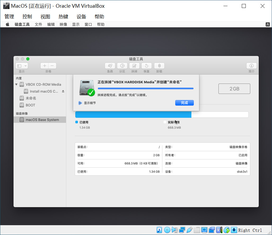
Task: Collapse the VBOX CD-ROM Media tree arrow
Action: point(16,85)
